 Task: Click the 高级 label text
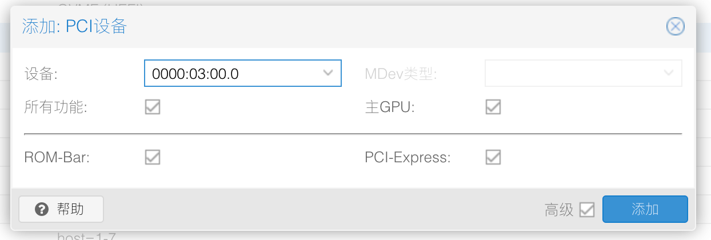(x=559, y=210)
